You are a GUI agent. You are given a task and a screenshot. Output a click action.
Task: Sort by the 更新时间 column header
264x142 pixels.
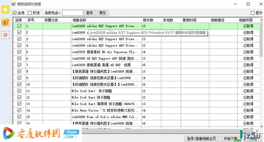click(x=195, y=20)
